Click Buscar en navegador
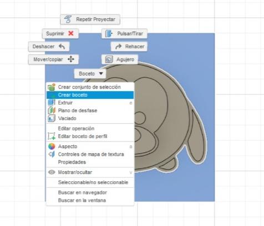 pyautogui.click(x=90, y=192)
